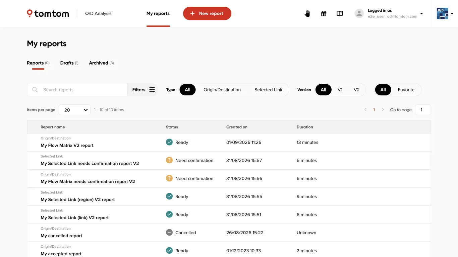Filter by Selected Link type

(268, 90)
